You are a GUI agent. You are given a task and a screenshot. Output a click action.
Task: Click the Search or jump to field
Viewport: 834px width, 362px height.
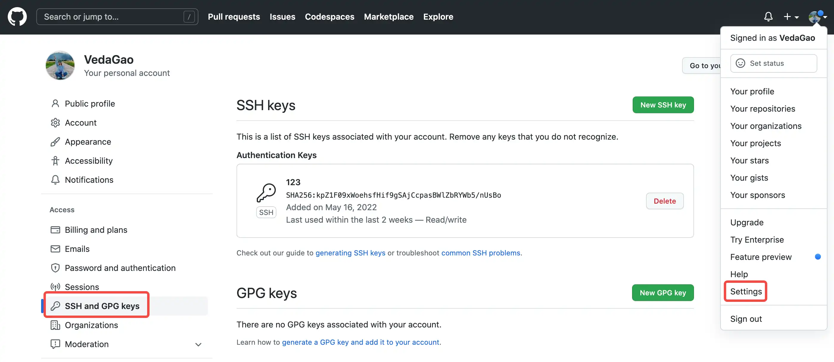click(117, 16)
